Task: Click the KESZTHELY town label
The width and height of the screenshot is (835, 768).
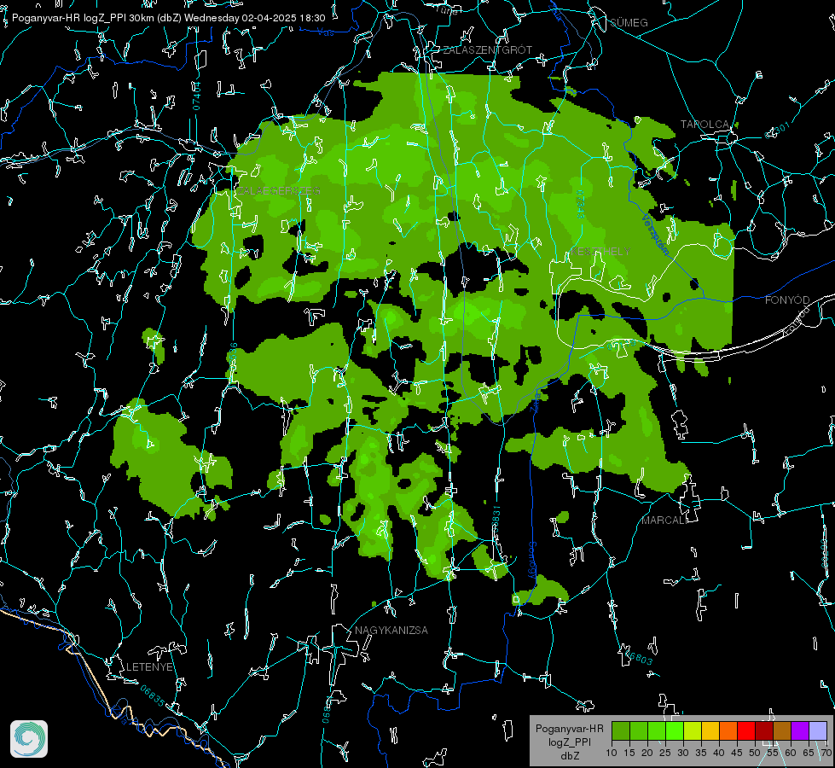Action: click(600, 251)
